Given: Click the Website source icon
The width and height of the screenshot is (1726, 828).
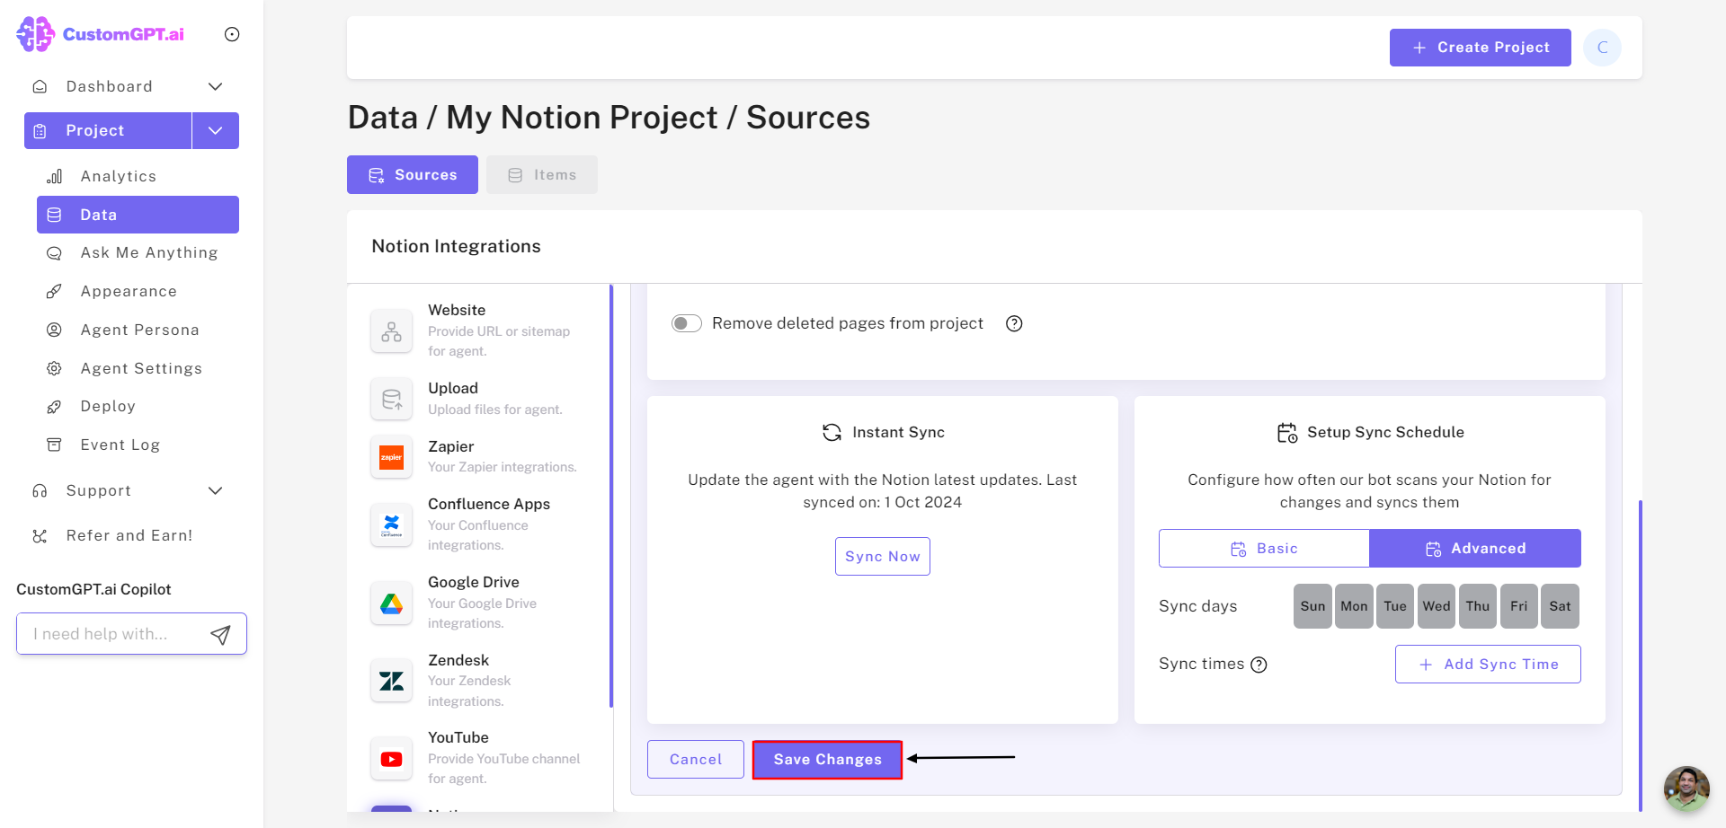Looking at the screenshot, I should tap(391, 331).
